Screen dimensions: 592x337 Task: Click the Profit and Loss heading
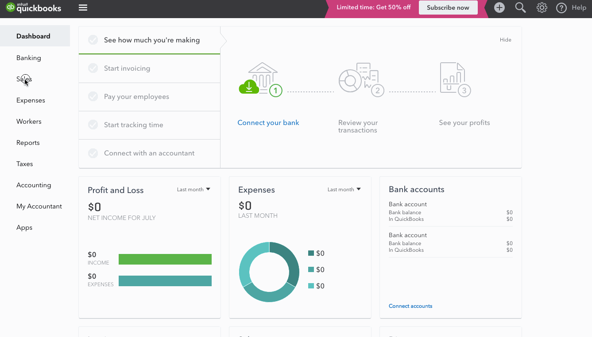(116, 190)
